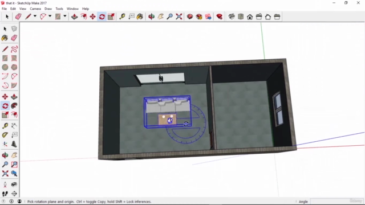Switch to Iso view

point(232,17)
